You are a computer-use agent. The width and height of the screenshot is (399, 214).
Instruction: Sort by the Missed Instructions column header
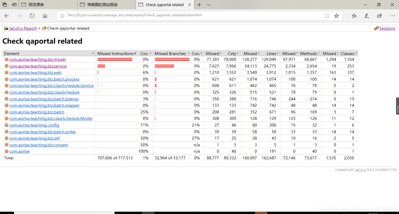[x=117, y=53]
